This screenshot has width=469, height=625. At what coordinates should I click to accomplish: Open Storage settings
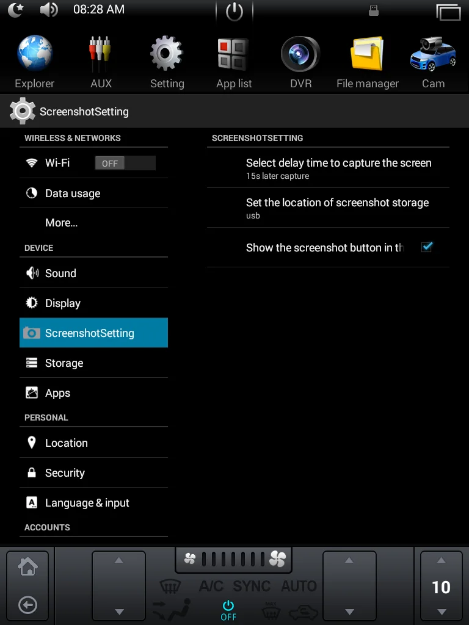93,363
